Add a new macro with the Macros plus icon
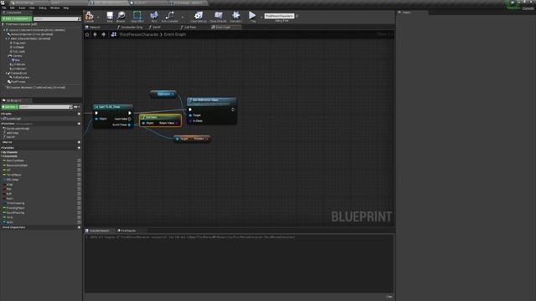The height and width of the screenshot is (301, 536). pos(79,142)
